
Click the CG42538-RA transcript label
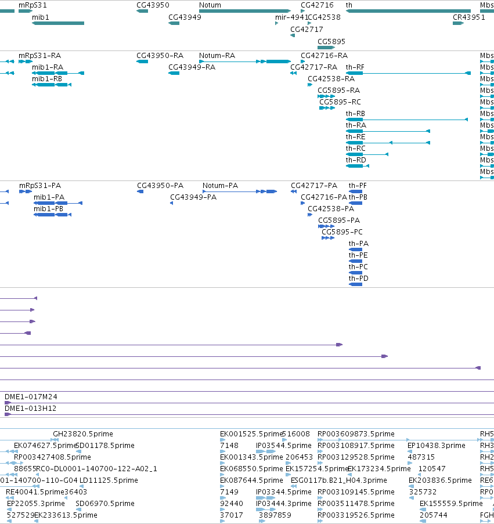(331, 79)
